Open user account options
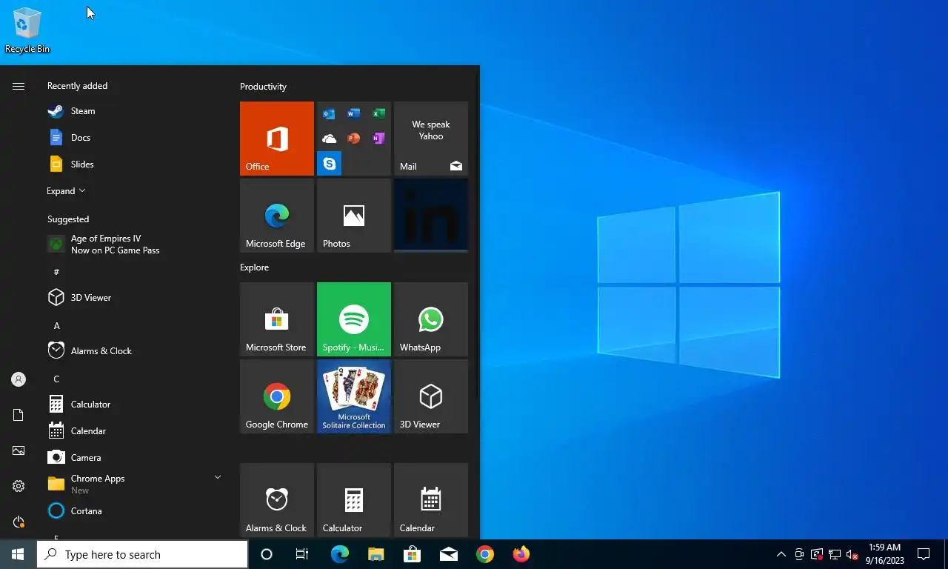 (x=19, y=379)
